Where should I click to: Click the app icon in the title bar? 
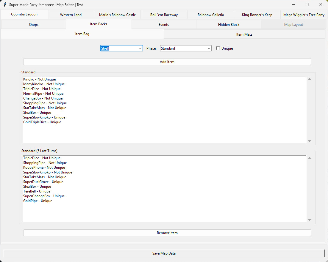(4, 4)
